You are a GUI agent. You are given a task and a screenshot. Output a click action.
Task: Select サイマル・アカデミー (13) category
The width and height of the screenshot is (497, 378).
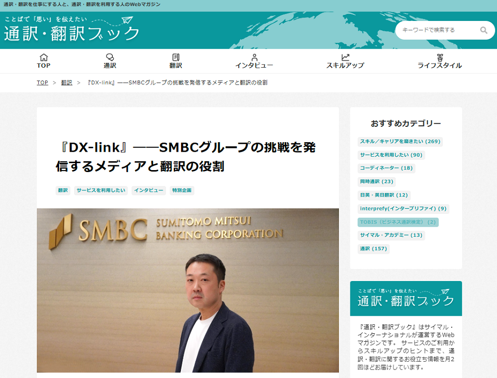[391, 235]
